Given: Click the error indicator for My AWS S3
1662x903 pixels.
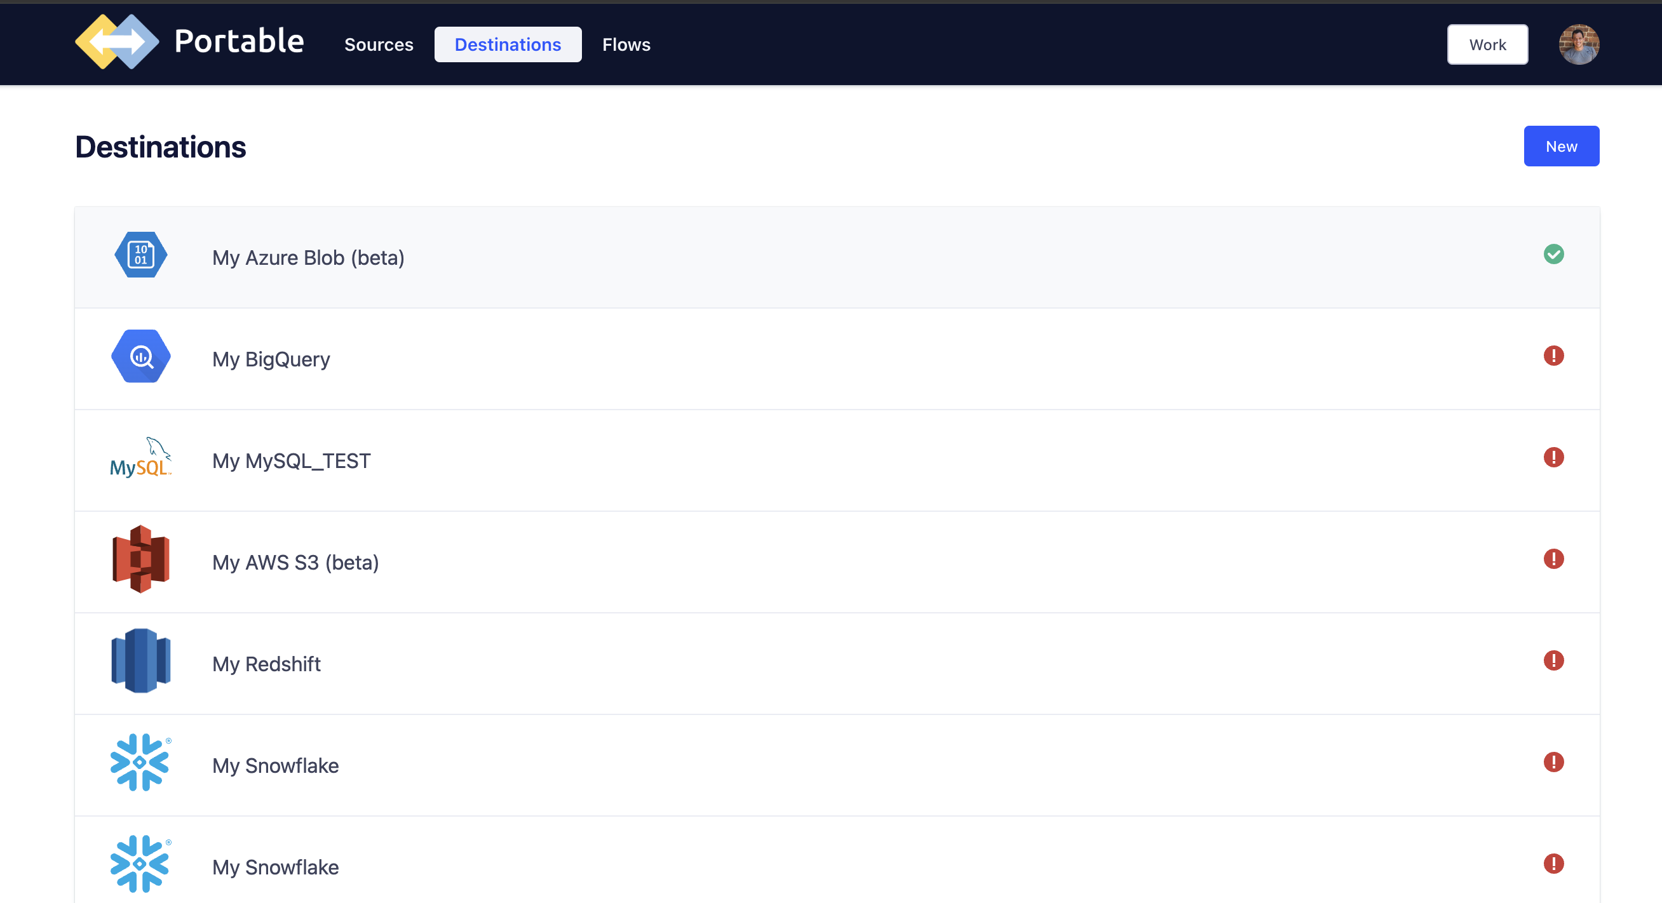Looking at the screenshot, I should 1553,559.
